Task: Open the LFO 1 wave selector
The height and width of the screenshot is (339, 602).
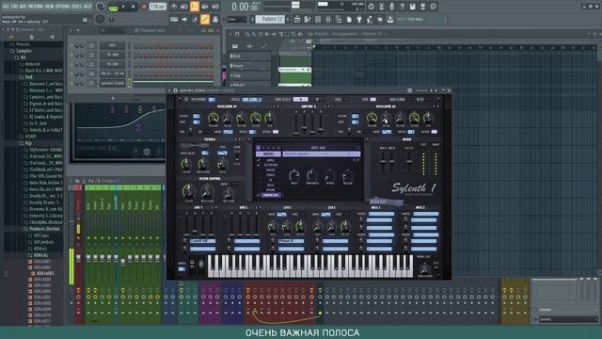Action: point(281,214)
